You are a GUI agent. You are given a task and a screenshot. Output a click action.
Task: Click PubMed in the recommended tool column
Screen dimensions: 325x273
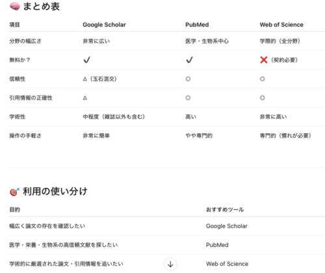[217, 245]
